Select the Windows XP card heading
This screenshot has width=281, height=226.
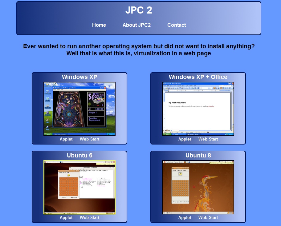pyautogui.click(x=79, y=77)
